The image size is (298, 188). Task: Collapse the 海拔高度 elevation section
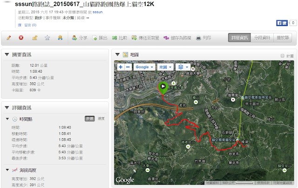pos(7,170)
